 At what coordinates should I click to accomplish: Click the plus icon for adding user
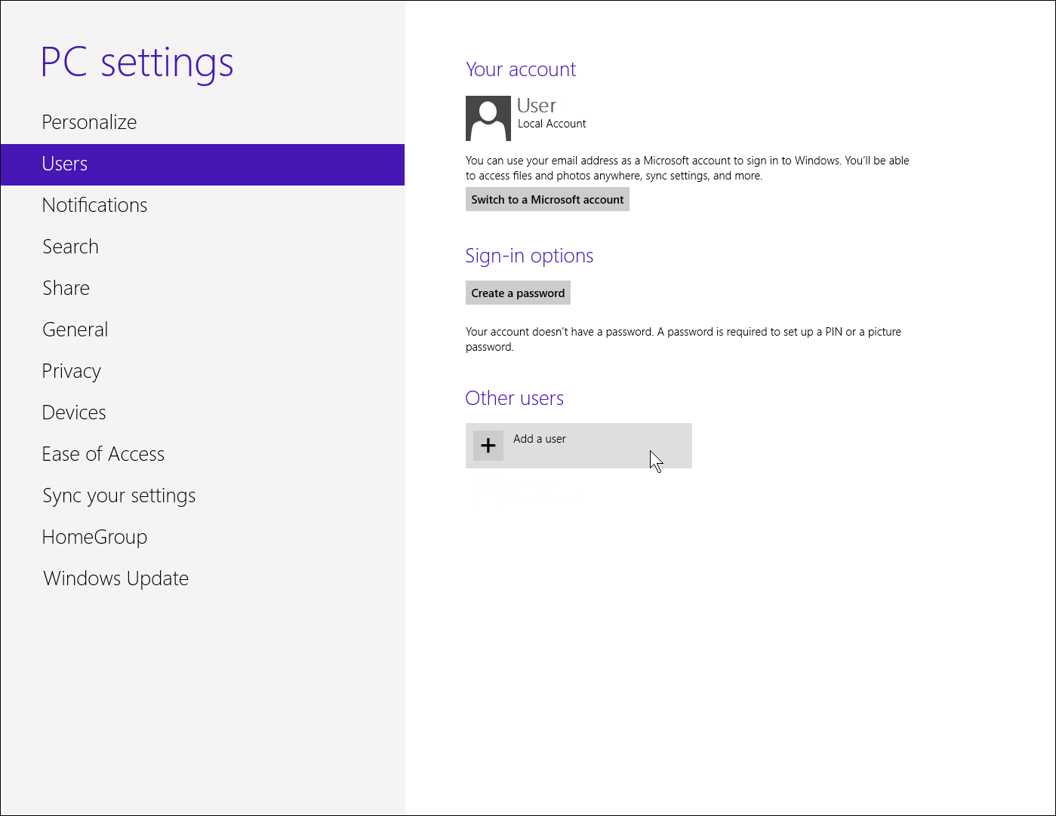pos(488,446)
